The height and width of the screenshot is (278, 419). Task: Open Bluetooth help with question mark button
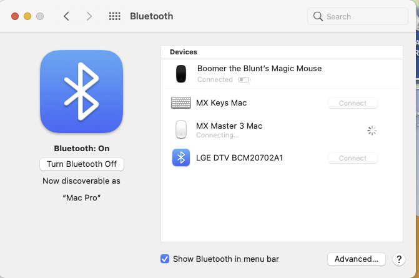coord(399,259)
